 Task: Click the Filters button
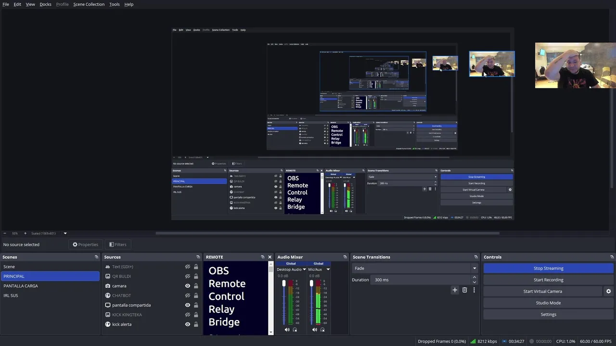point(117,245)
